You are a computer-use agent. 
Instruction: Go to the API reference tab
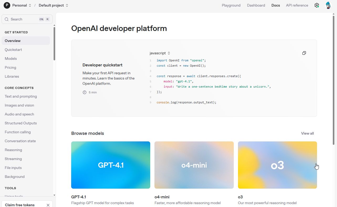297,5
